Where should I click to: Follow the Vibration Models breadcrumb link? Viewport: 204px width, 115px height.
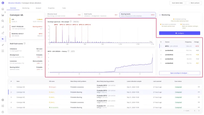click(14, 3)
